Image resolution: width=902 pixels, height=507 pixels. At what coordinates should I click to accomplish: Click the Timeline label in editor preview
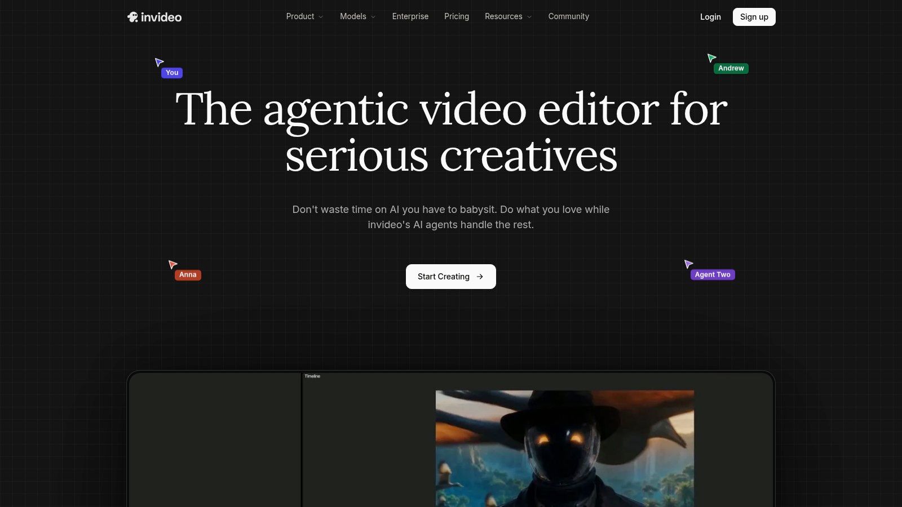(312, 376)
